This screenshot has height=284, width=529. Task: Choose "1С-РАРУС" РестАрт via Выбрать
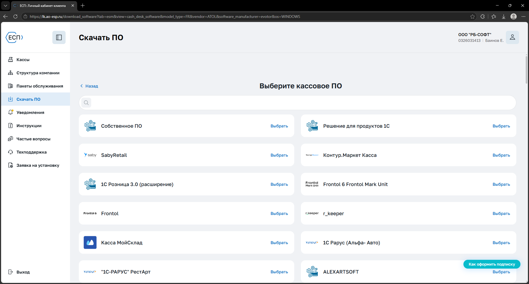(279, 272)
